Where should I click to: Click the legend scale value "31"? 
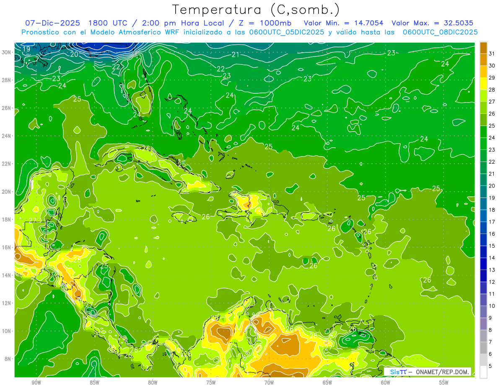492,53
